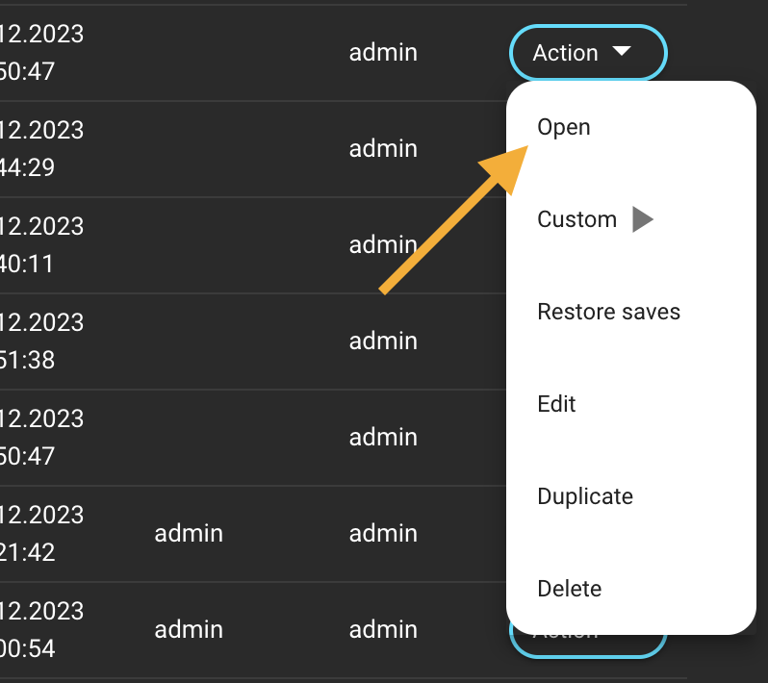Click the white arrow in the Action button
The width and height of the screenshot is (768, 683).
pyautogui.click(x=622, y=52)
